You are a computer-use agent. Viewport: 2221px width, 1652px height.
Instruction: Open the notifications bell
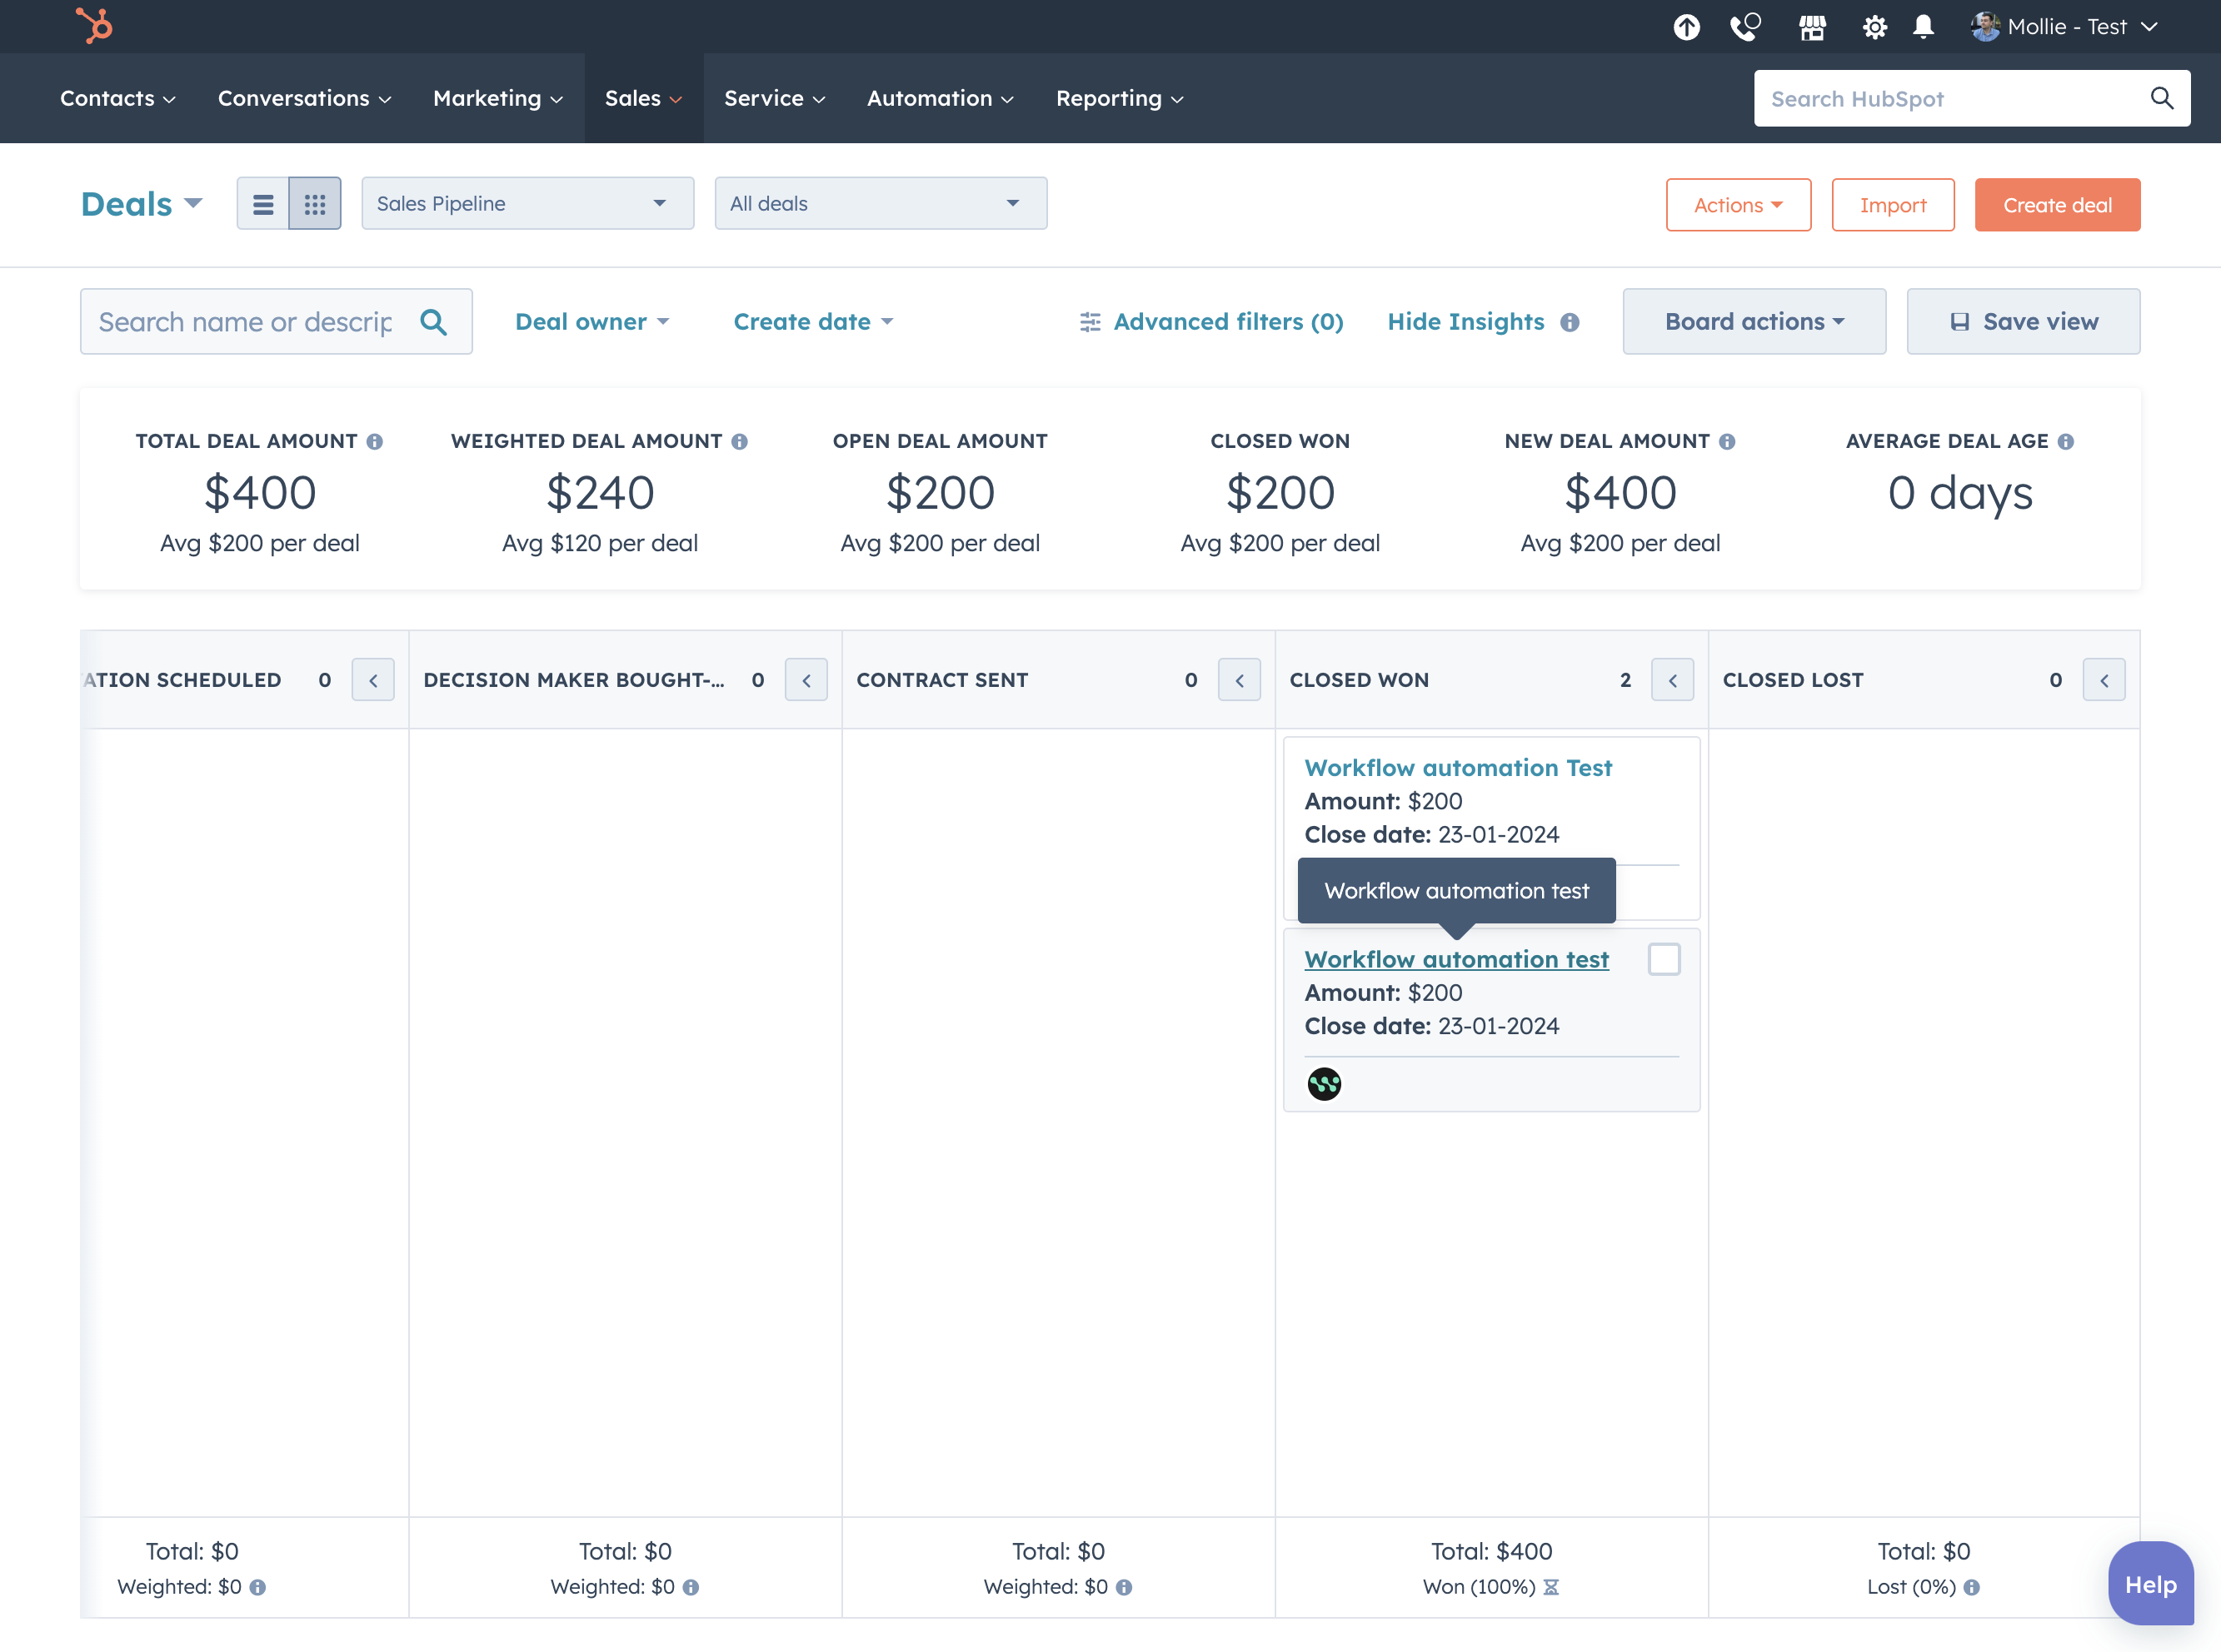click(1923, 27)
